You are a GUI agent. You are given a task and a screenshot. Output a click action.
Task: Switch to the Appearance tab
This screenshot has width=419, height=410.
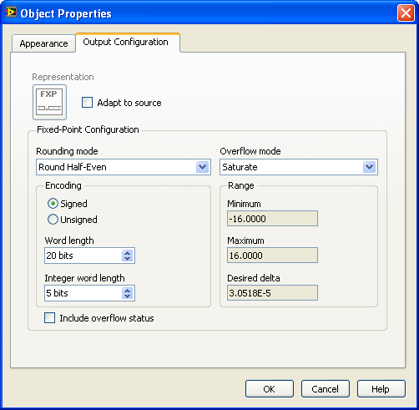[43, 43]
